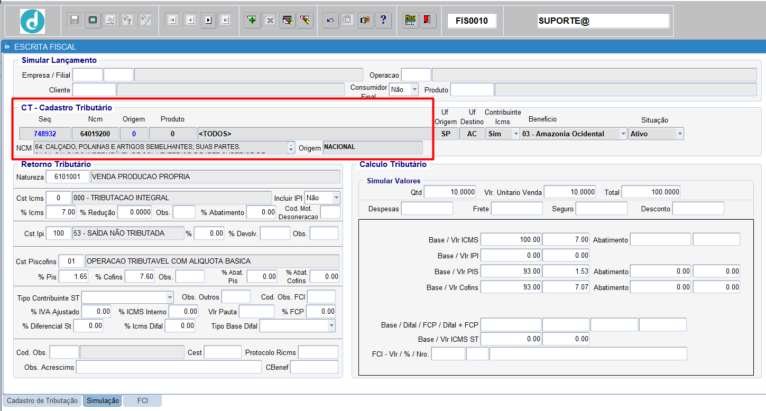Click the red exit door icon
766x411 pixels.
[427, 20]
